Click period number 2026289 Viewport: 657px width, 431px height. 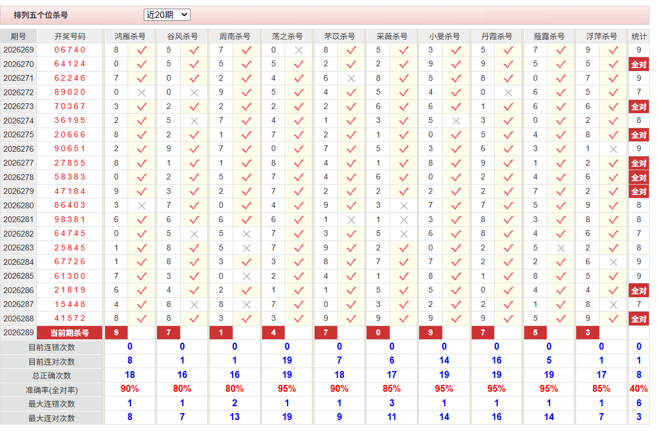coord(18,332)
